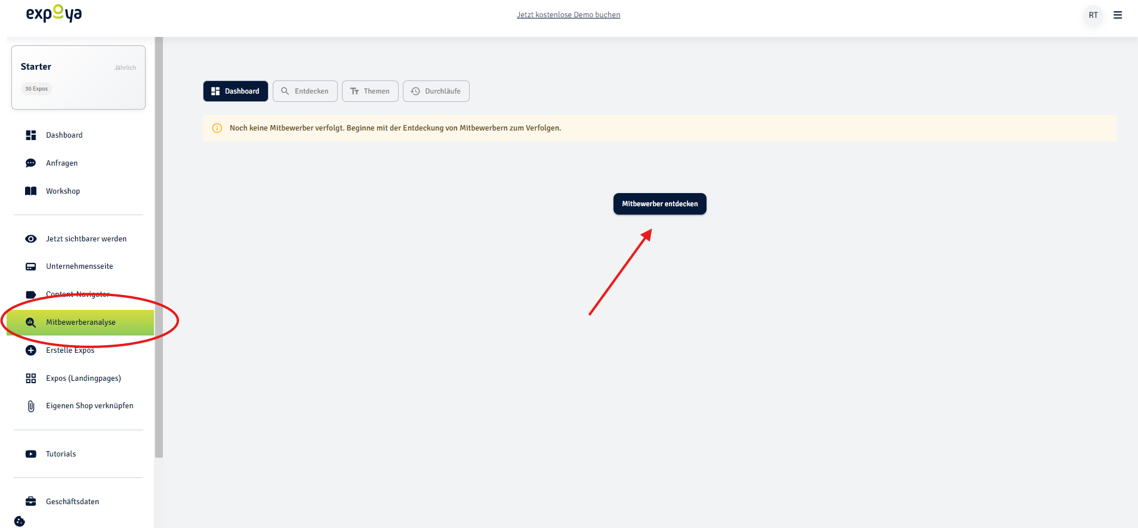Switch to the Themen tab
The image size is (1138, 528).
point(370,91)
